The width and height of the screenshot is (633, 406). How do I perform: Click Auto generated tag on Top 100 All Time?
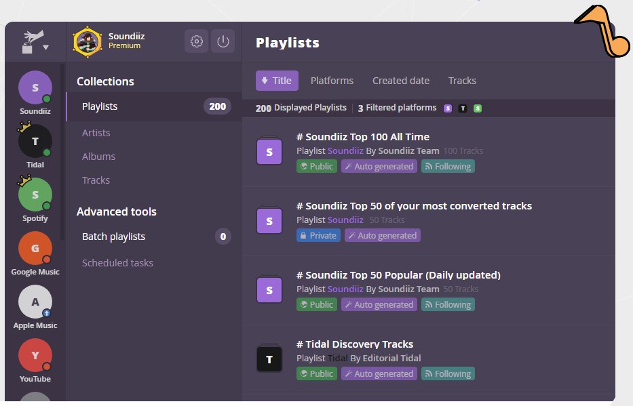[x=379, y=167]
